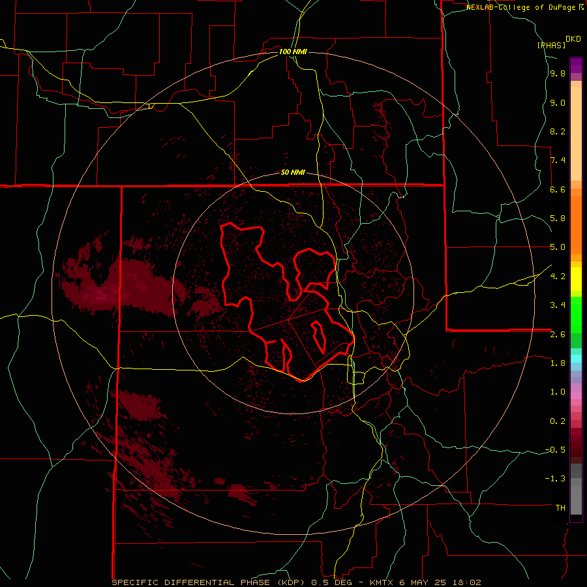587x587 pixels.
Task: Click the KMTX radar site identifier in caption
Action: [x=381, y=582]
